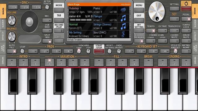The width and height of the screenshot is (198, 111).
Task: Open the SETTING button
Action: pos(174,9)
